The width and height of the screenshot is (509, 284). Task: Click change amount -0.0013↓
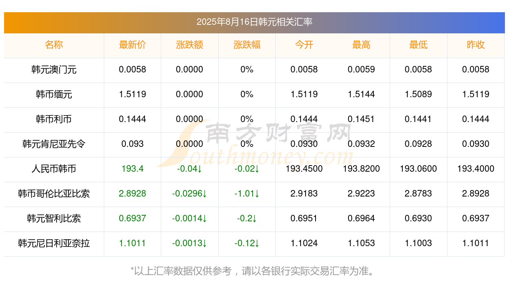pos(189,243)
